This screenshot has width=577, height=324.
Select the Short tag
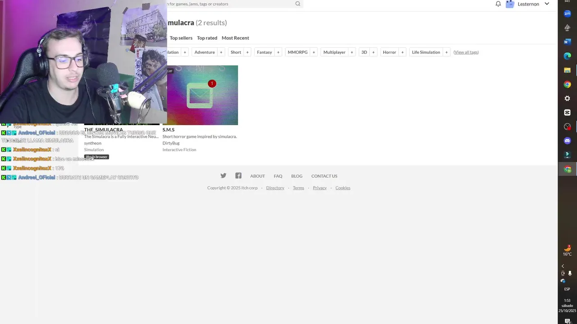(x=236, y=52)
